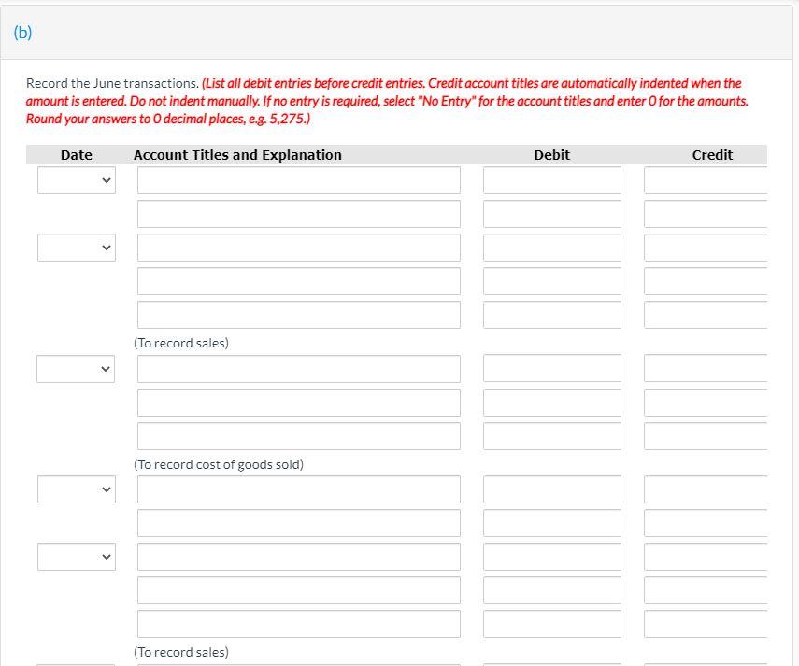Click the second row's Debit field
This screenshot has width=799, height=666.
[x=552, y=214]
